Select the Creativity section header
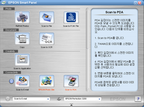This screenshot has height=107, width=144. (x=11, y=51)
